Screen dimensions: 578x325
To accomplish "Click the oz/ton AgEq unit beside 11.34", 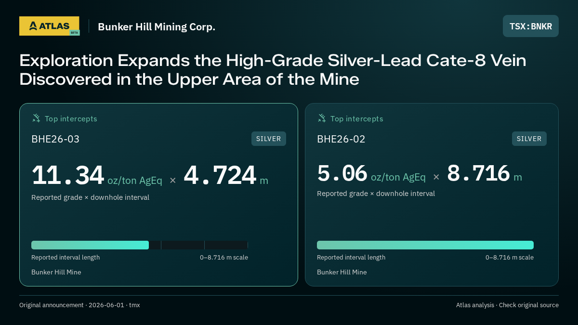I will [135, 181].
